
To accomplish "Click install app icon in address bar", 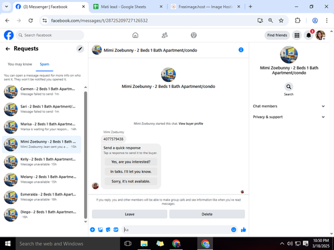I will coord(260,21).
